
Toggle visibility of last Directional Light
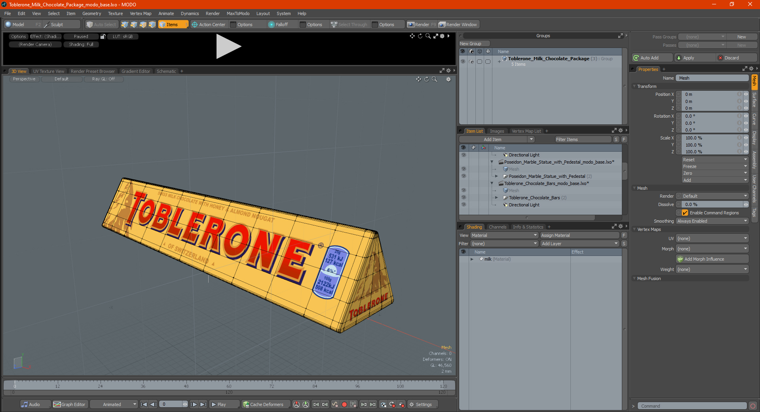click(464, 205)
